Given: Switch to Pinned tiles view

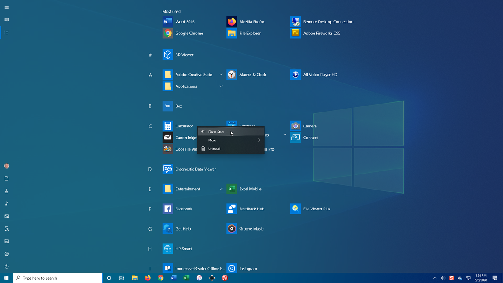Looking at the screenshot, I should [6, 20].
